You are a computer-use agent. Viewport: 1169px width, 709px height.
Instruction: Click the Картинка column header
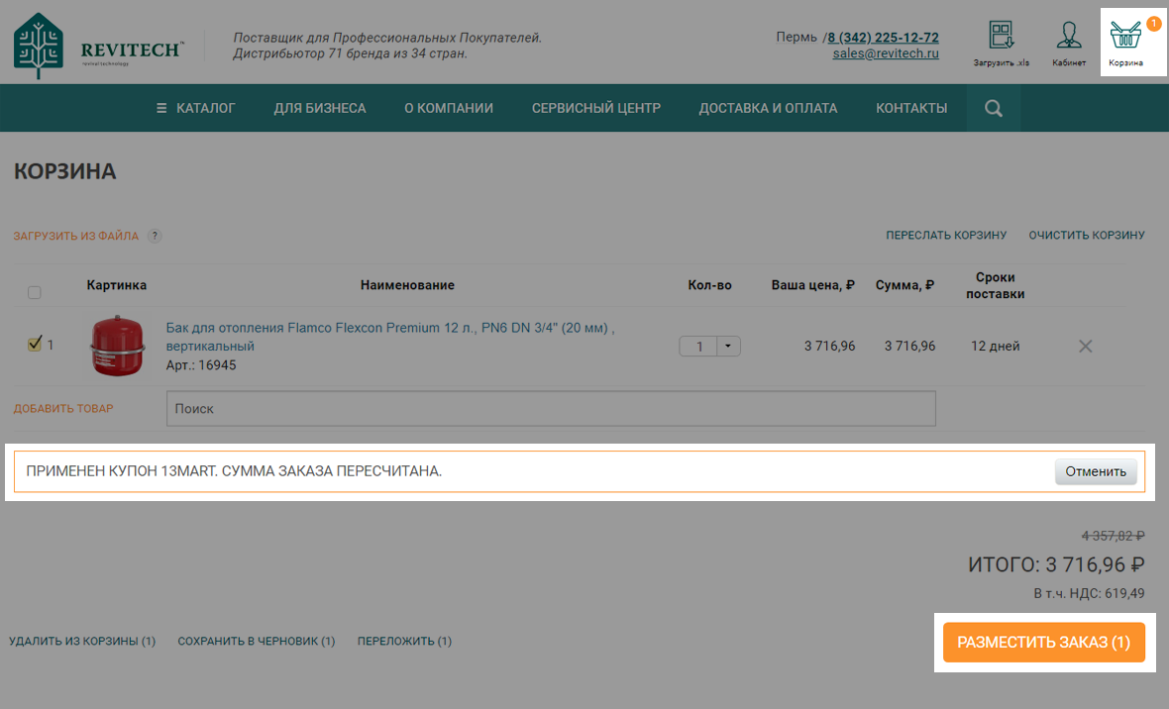pos(116,285)
